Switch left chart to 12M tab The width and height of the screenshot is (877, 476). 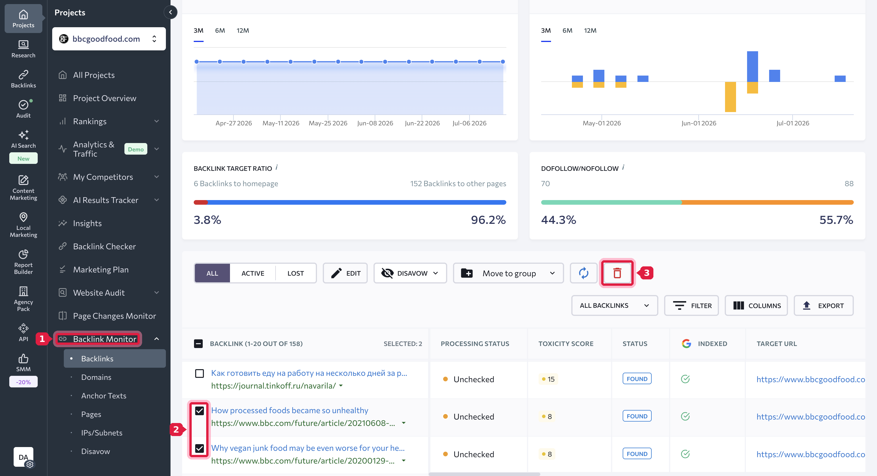coord(243,30)
